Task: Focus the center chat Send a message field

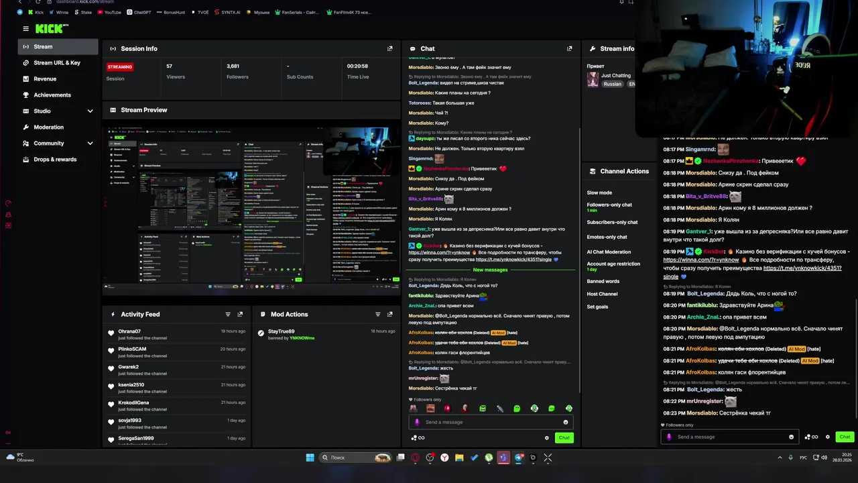Action: (x=491, y=422)
